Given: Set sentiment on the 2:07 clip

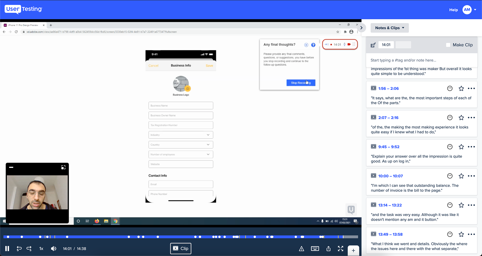Looking at the screenshot, I should click(x=450, y=118).
